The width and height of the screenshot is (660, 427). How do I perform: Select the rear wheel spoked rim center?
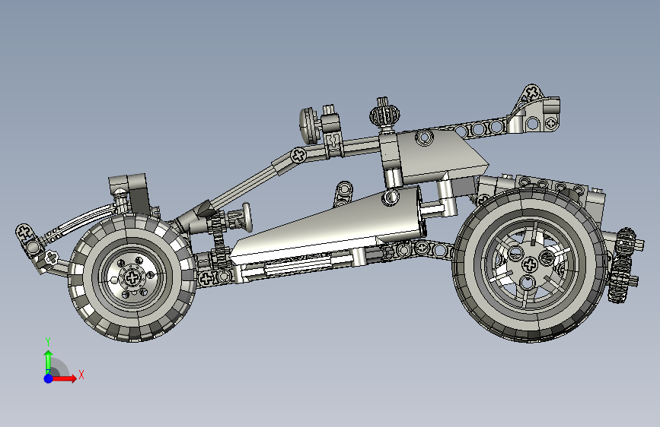(530, 264)
